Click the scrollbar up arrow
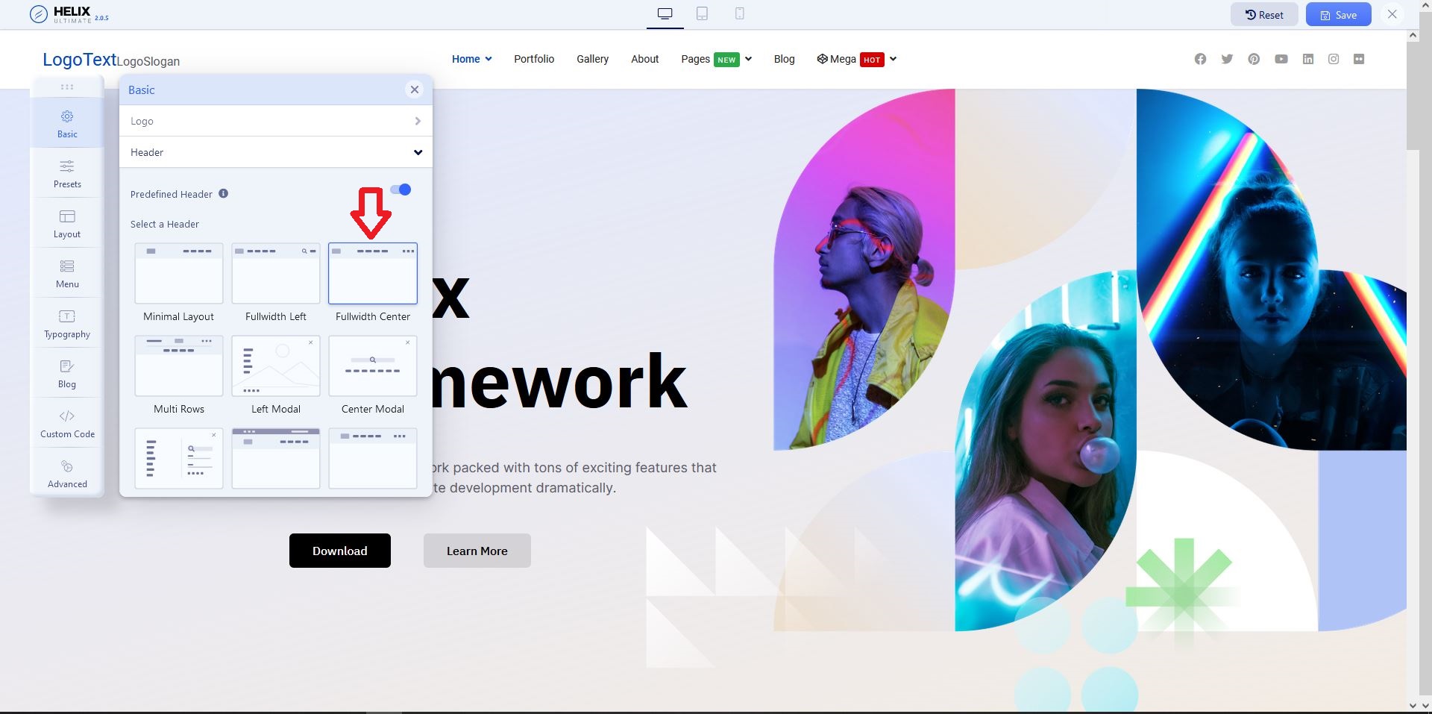This screenshot has width=1432, height=714. click(x=1413, y=35)
